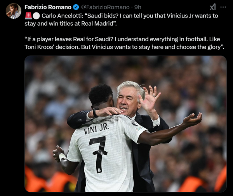233x196 pixels.
Task: Click the coach's face in photo
Action: click(127, 100)
